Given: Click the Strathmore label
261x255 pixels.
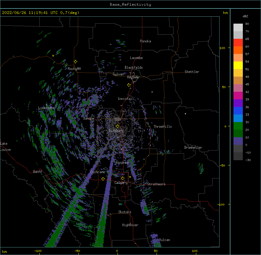Looking at the screenshot, I should [156, 184].
